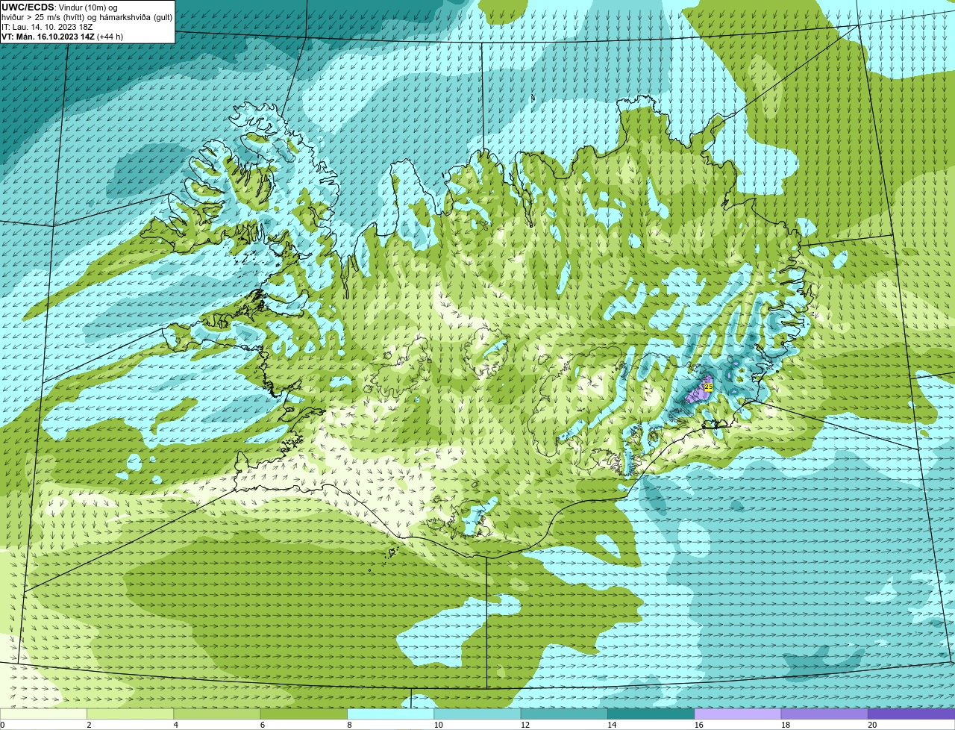
Task: Select the 10–12 m/s light teal swatch
Action: click(477, 714)
